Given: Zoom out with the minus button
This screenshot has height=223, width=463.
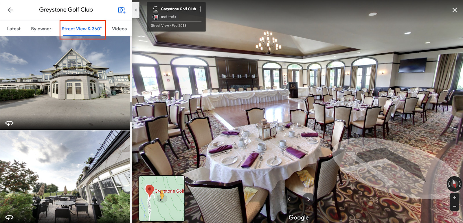Looking at the screenshot, I should click(x=455, y=206).
